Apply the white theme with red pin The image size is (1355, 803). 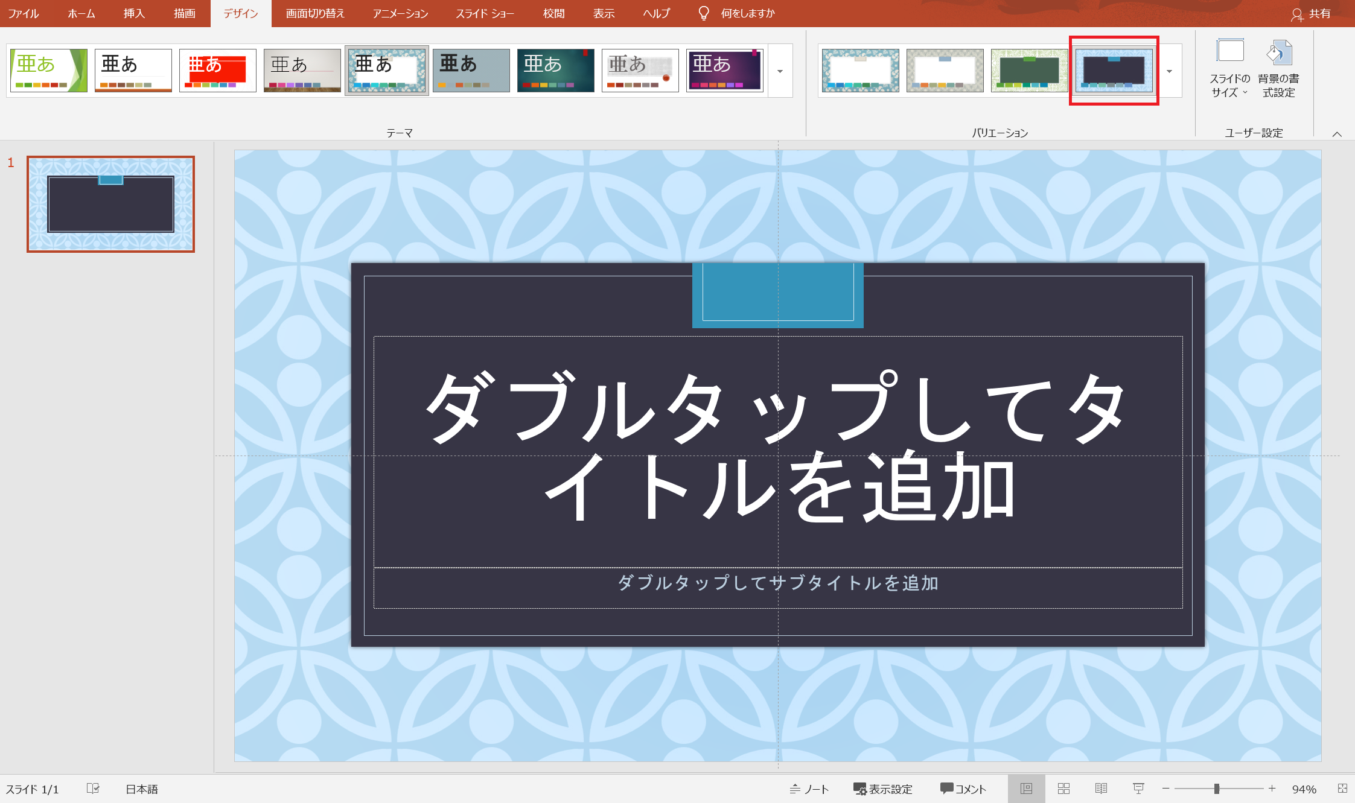coord(640,71)
